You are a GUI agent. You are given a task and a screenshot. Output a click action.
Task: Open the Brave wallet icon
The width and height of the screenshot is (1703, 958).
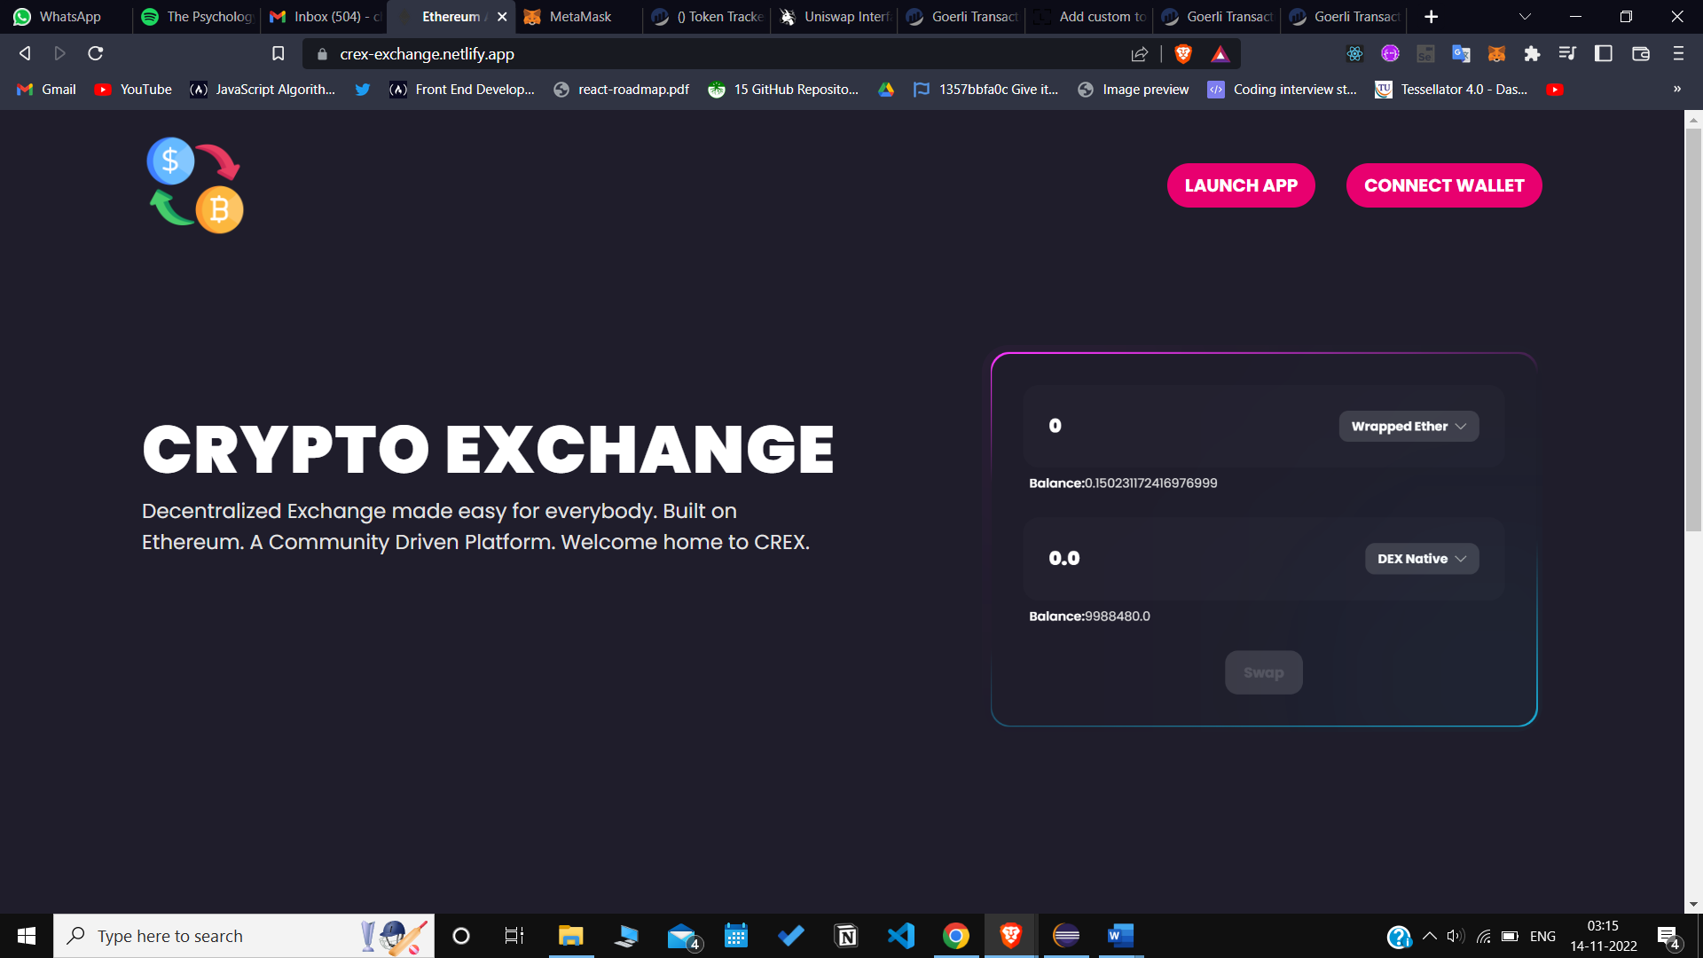click(1641, 54)
